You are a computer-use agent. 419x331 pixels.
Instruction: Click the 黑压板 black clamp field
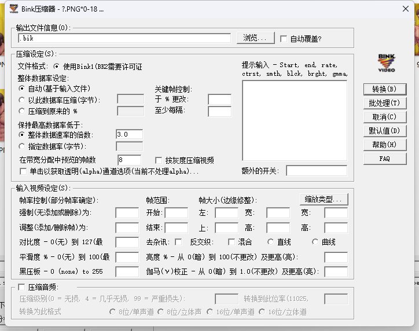pyautogui.click(x=127, y=272)
